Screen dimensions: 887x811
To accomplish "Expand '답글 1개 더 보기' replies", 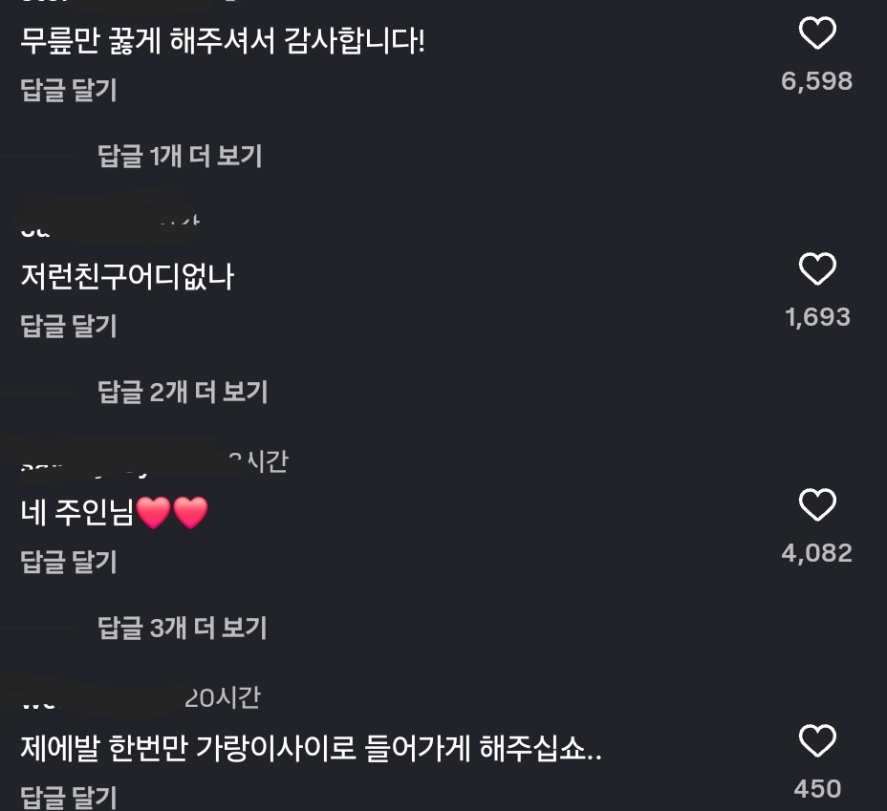I will [x=180, y=156].
